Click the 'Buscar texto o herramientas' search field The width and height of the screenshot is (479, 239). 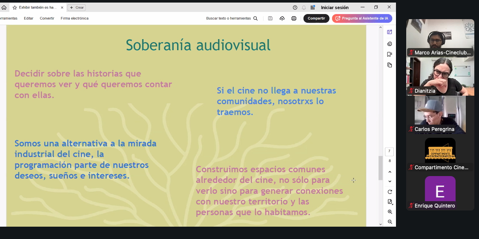pos(228,18)
